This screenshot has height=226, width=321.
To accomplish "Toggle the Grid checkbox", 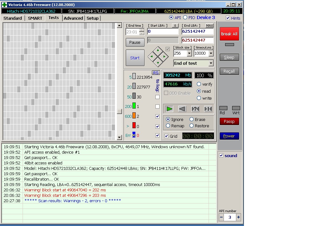I will click(167, 136).
